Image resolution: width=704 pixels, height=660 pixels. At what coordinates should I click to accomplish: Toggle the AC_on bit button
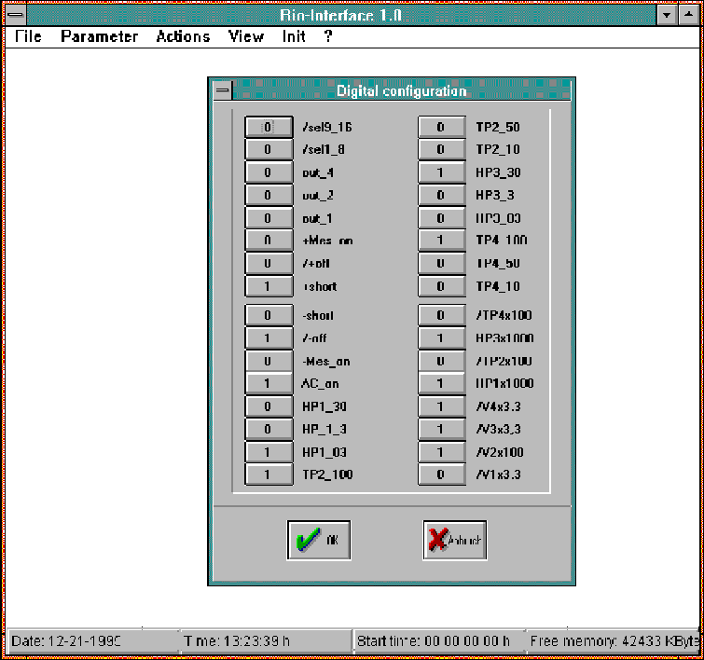click(x=268, y=383)
